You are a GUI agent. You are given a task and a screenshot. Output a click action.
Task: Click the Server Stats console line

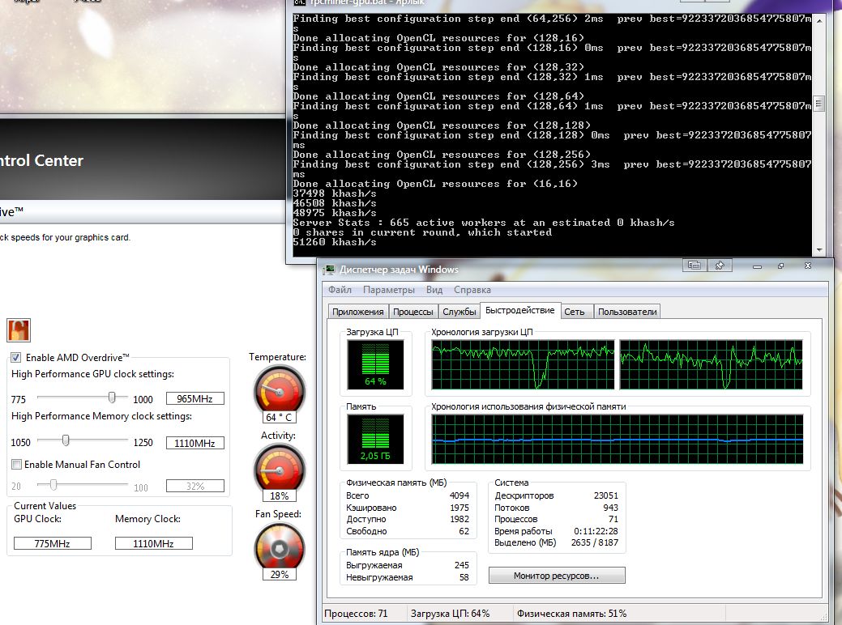(x=483, y=223)
